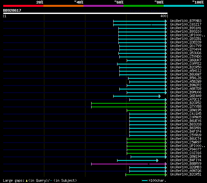Select the UniRef100_Q6QUK7 label
Image resolution: width=207 pixels, height=183 pixels.
click(186, 60)
